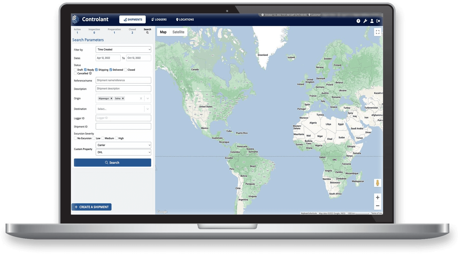Click the Street View pegman icon

377,183
